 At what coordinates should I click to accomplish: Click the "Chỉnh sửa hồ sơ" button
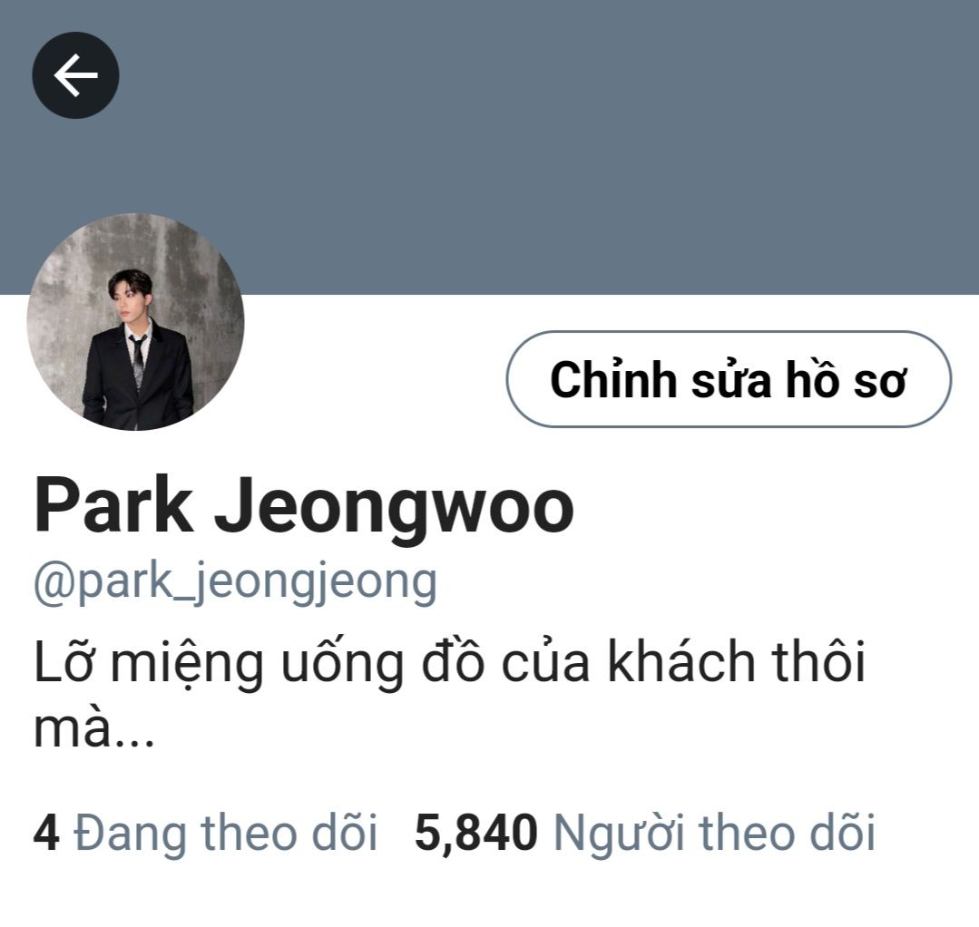pyautogui.click(x=729, y=379)
